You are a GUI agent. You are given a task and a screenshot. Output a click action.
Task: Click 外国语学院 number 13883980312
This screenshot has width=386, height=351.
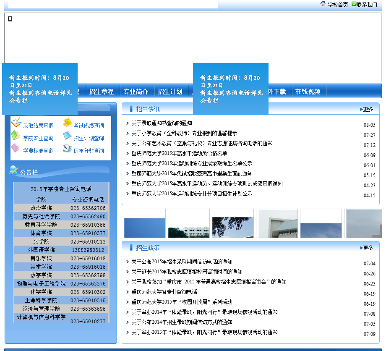88,250
